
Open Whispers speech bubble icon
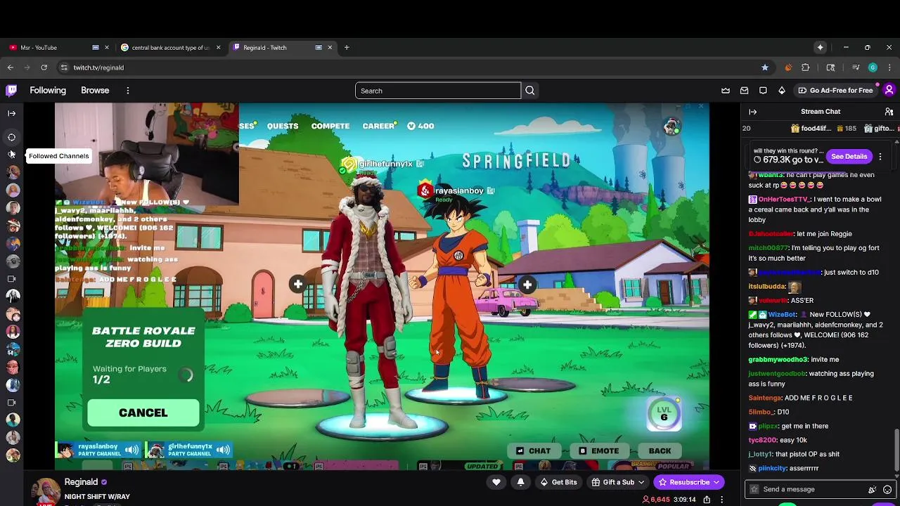[763, 91]
